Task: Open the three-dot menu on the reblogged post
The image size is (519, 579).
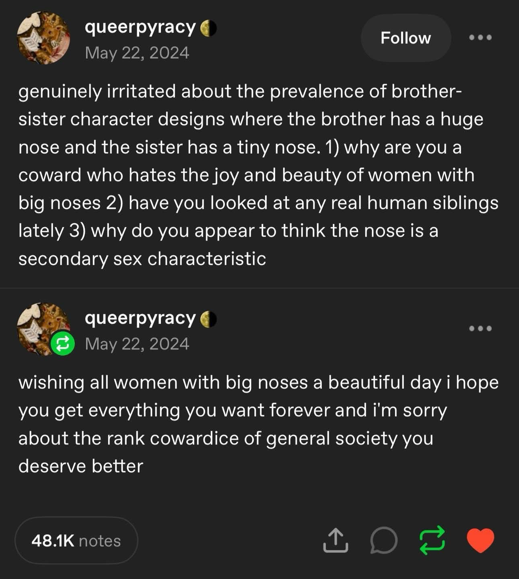Action: pyautogui.click(x=480, y=329)
